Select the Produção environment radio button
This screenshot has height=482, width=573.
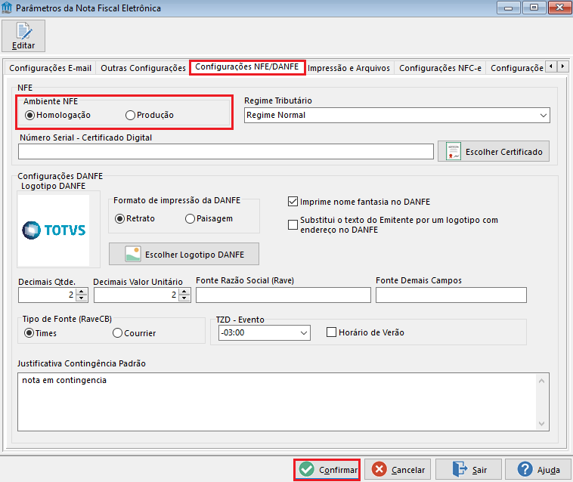click(130, 116)
